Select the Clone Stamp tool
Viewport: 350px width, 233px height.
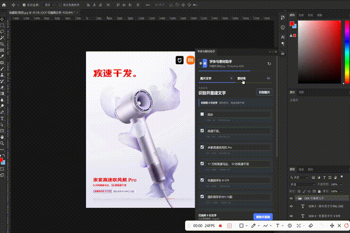coord(2,75)
